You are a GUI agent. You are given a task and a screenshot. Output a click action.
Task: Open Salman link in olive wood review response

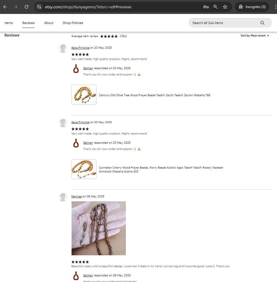pos(88,68)
